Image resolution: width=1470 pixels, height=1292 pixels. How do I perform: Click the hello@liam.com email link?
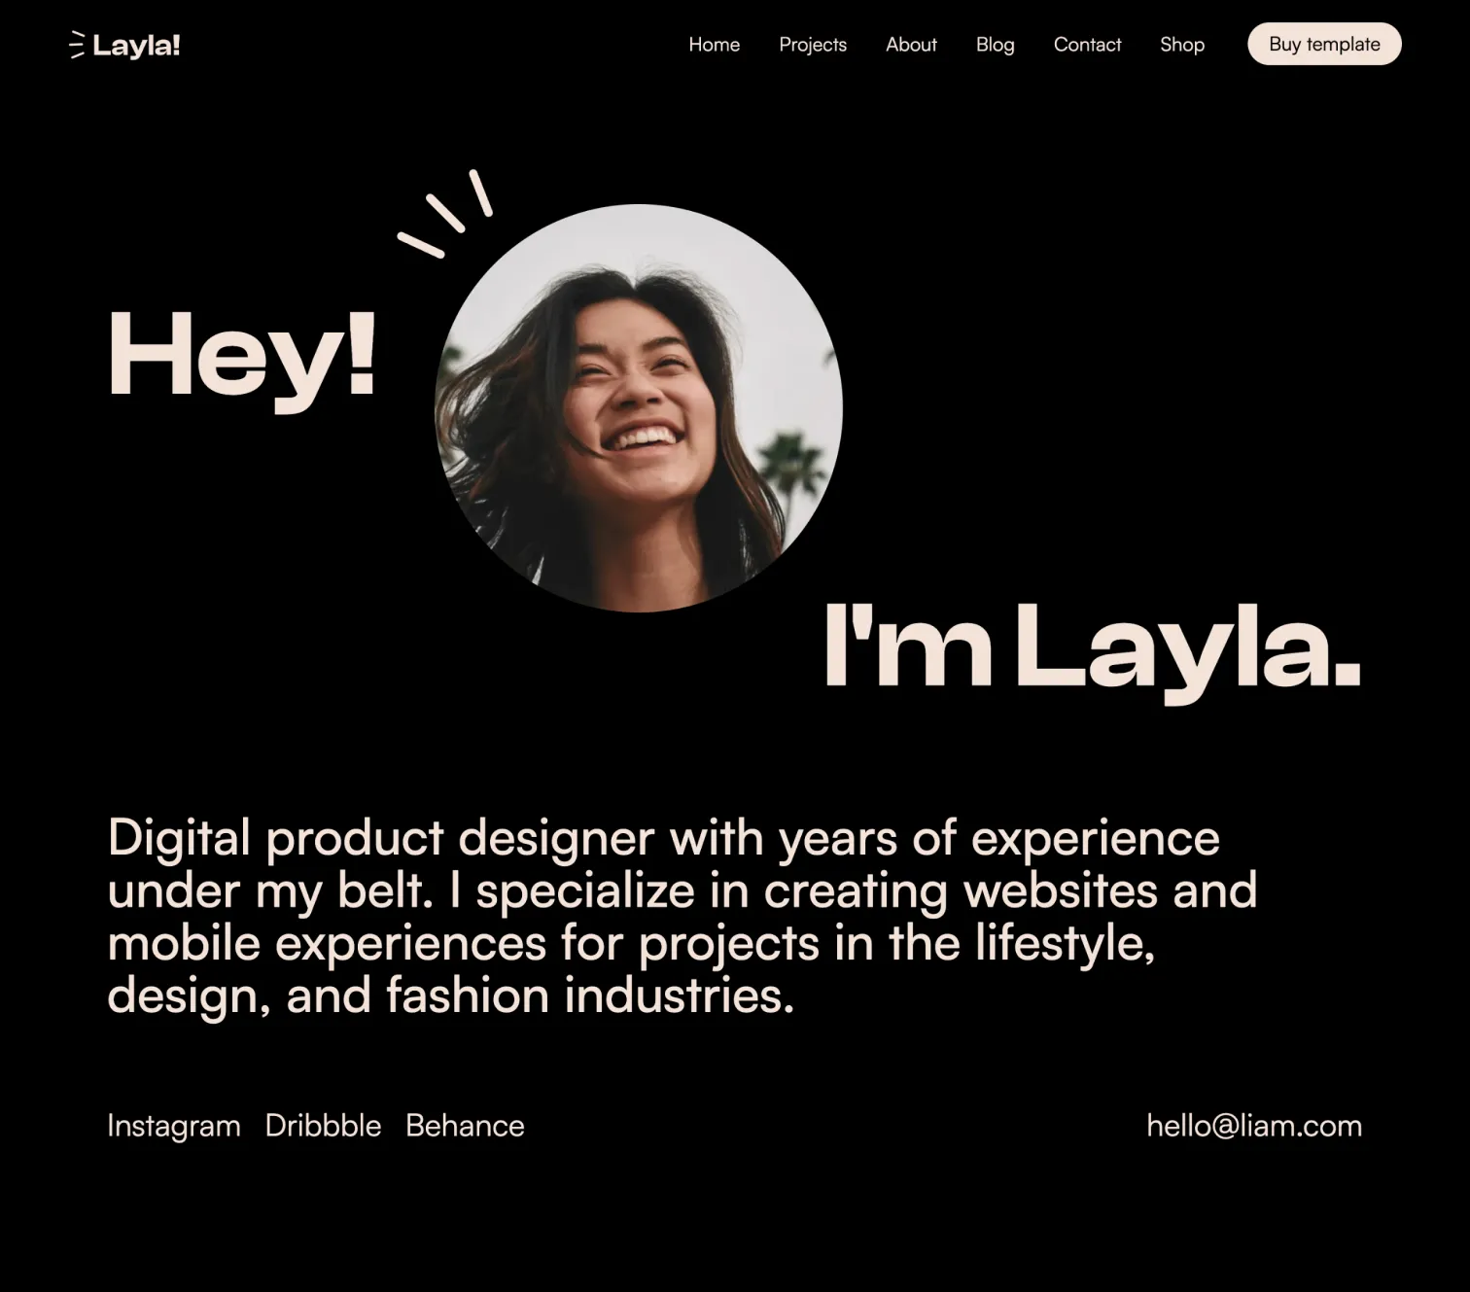1254,1126
